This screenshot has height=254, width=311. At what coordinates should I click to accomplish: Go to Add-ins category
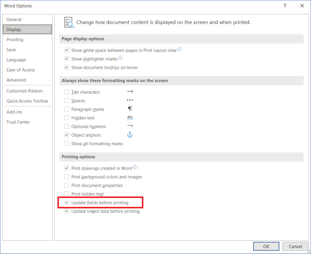27,112
